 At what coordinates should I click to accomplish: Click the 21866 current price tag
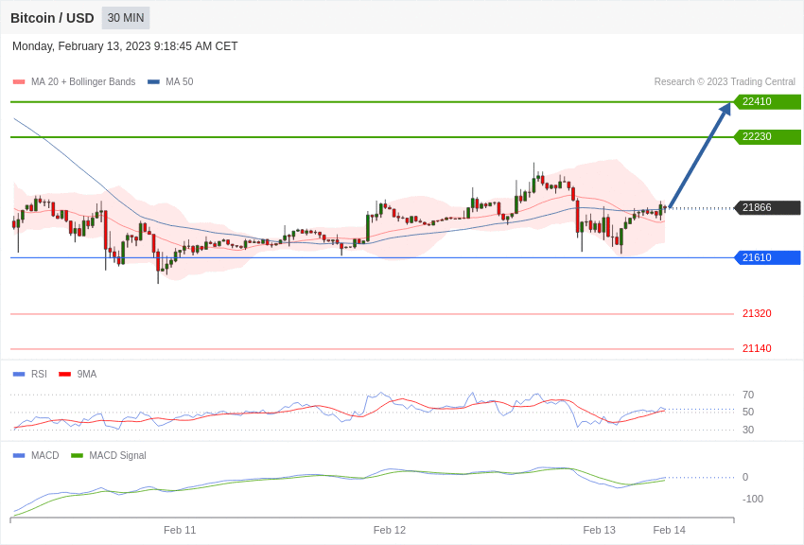[767, 207]
